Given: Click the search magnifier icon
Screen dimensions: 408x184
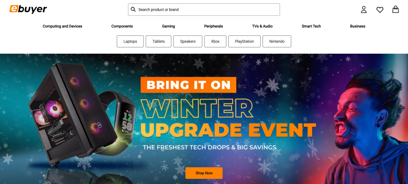Looking at the screenshot, I should pyautogui.click(x=133, y=10).
